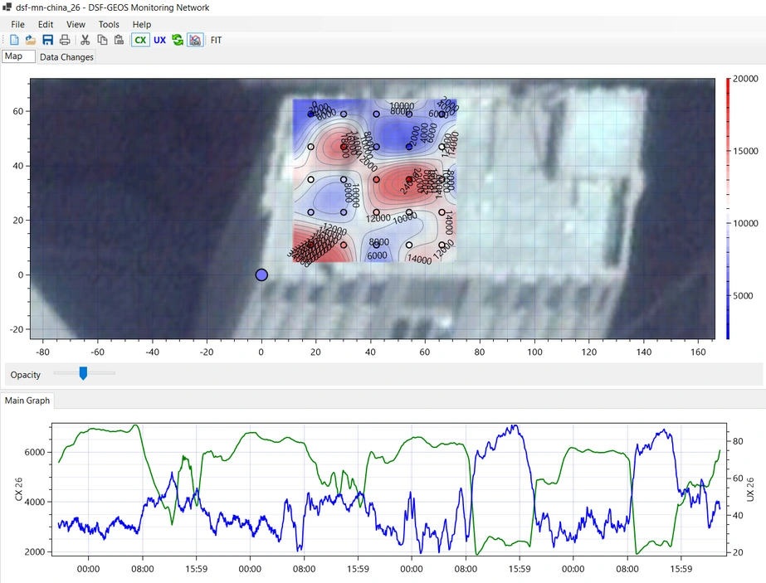Image resolution: width=766 pixels, height=583 pixels.
Task: Click the blue station marker at origin
Action: point(261,275)
